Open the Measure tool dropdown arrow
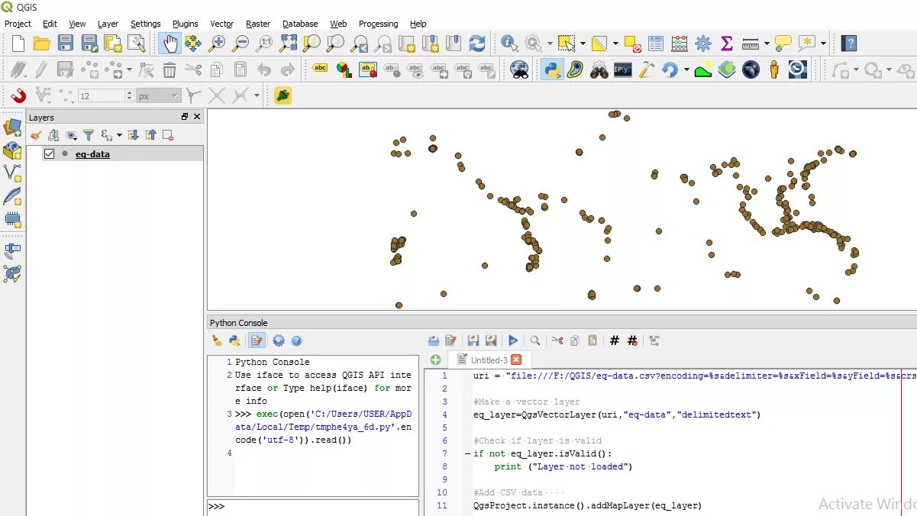917x516 pixels. (765, 44)
